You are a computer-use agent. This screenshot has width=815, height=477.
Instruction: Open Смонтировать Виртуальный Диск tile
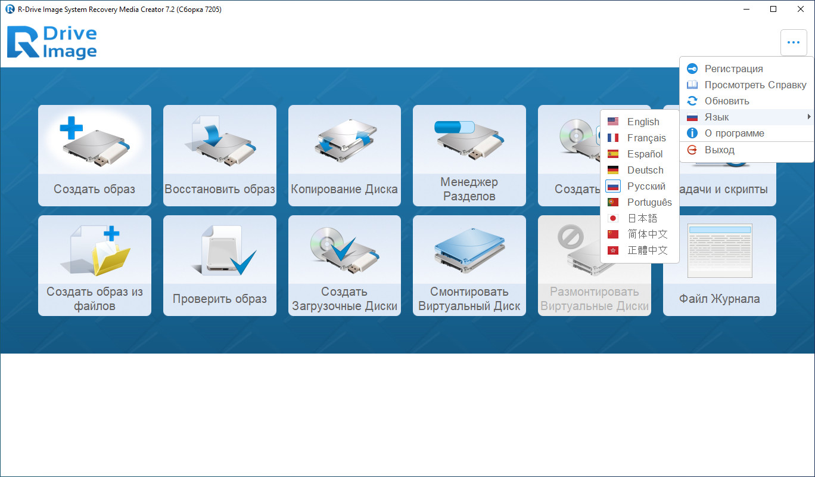(x=469, y=265)
